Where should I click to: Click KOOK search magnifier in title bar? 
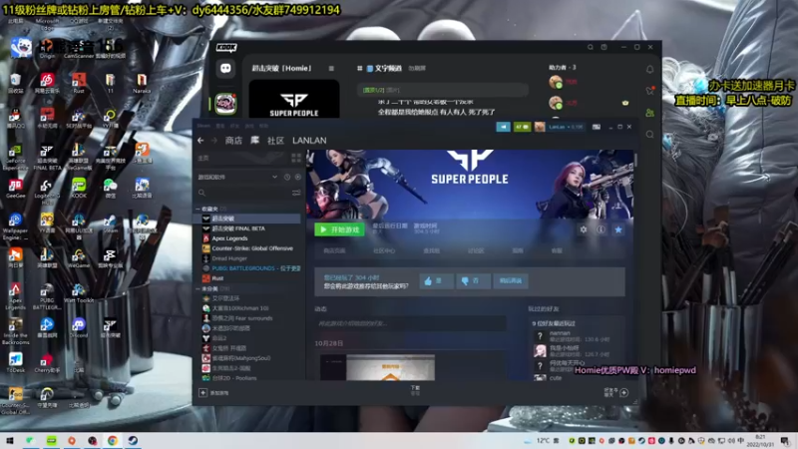pos(591,47)
